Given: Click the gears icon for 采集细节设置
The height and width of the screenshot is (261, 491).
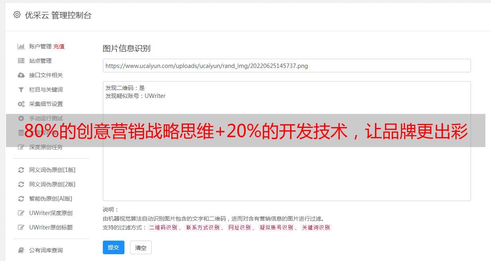Looking at the screenshot, I should point(21,104).
